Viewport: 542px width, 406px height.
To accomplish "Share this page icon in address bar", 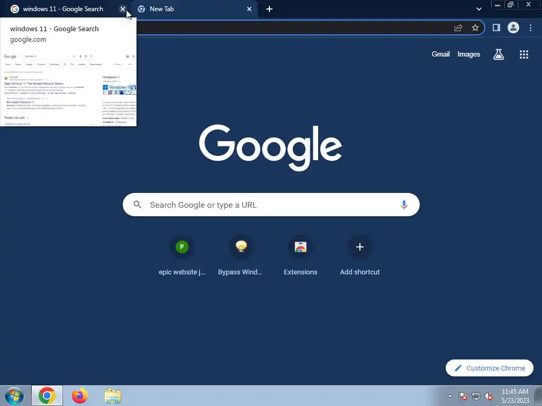I will (458, 27).
